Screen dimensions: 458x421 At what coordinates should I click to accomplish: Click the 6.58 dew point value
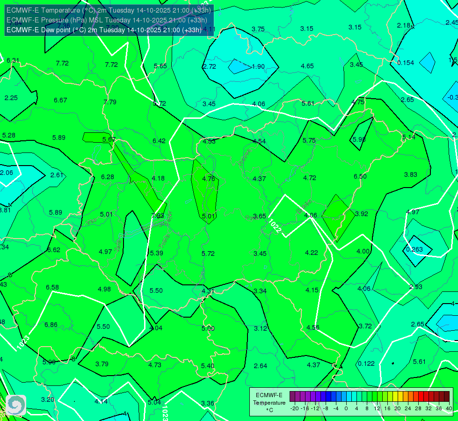pos(52,288)
